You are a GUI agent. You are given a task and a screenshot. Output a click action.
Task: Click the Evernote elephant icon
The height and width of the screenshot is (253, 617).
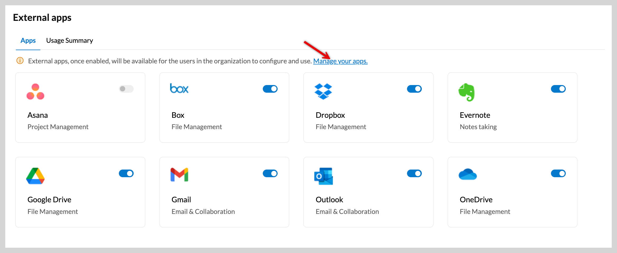click(x=467, y=92)
